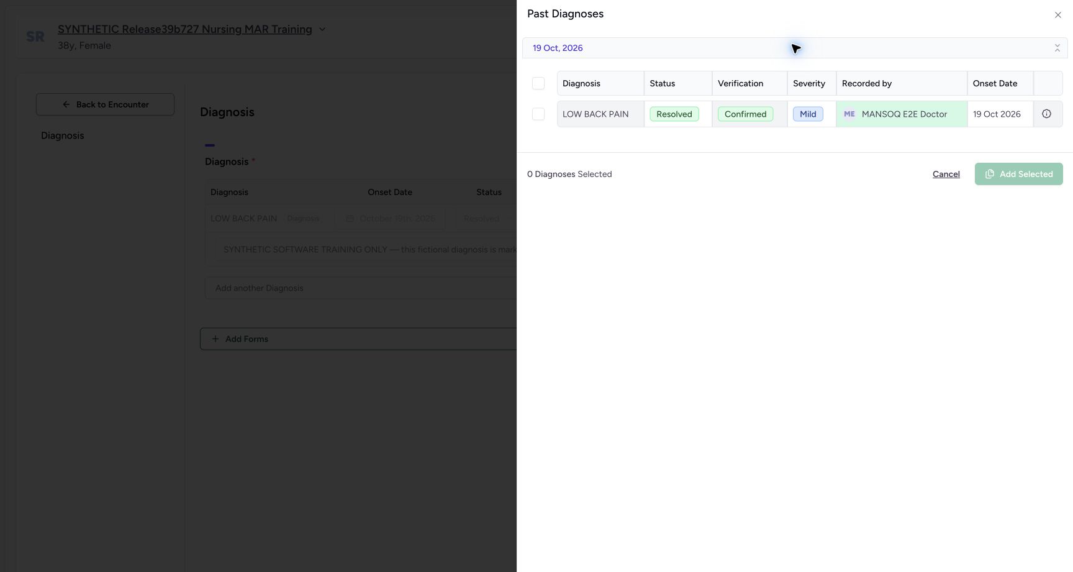Click LOW BACK PAIN in the background form
Image resolution: width=1073 pixels, height=572 pixels.
(x=243, y=219)
